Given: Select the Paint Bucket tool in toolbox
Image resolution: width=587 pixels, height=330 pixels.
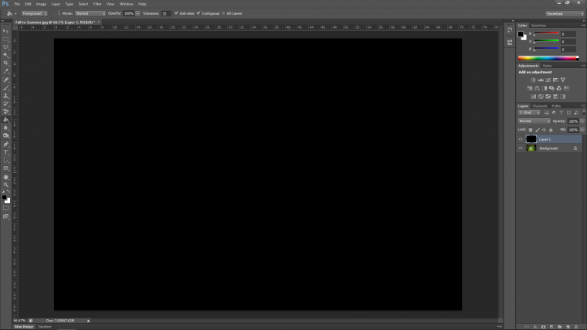Looking at the screenshot, I should click(5, 120).
